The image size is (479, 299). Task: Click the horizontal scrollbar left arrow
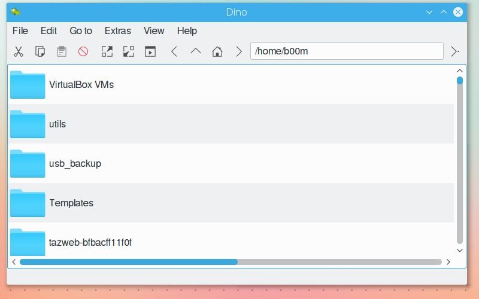[14, 262]
